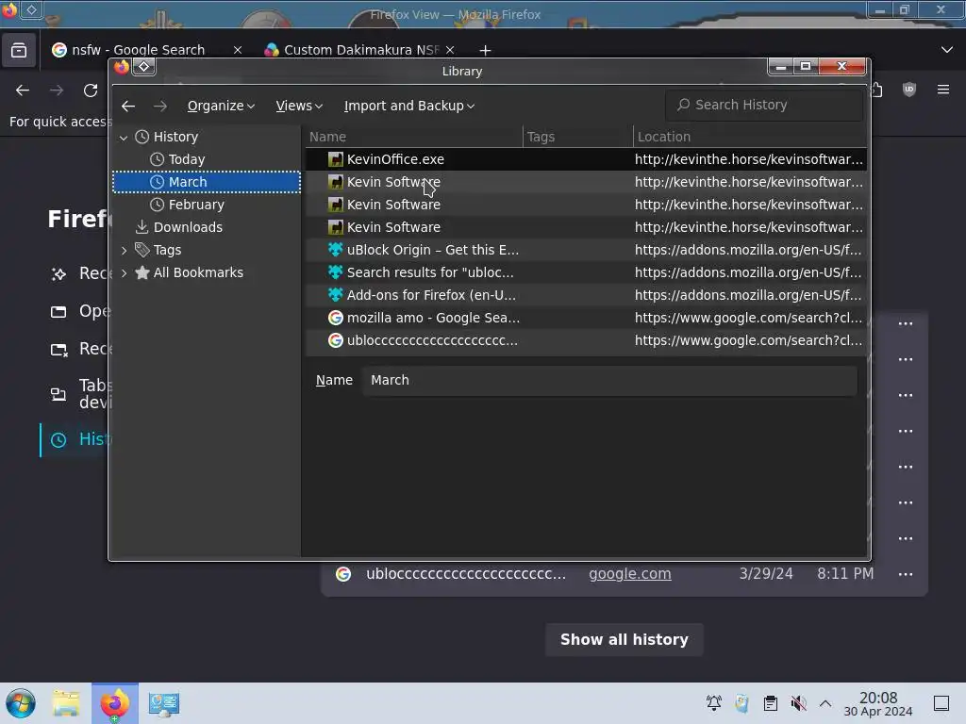Viewport: 966px width, 724px height.
Task: Expand the All Bookmarks tree node
Action: [x=124, y=273]
